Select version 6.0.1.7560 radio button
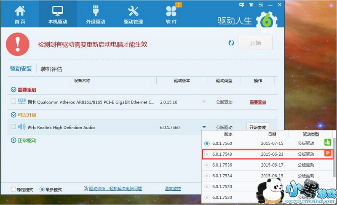337x205 pixels. pos(207,144)
